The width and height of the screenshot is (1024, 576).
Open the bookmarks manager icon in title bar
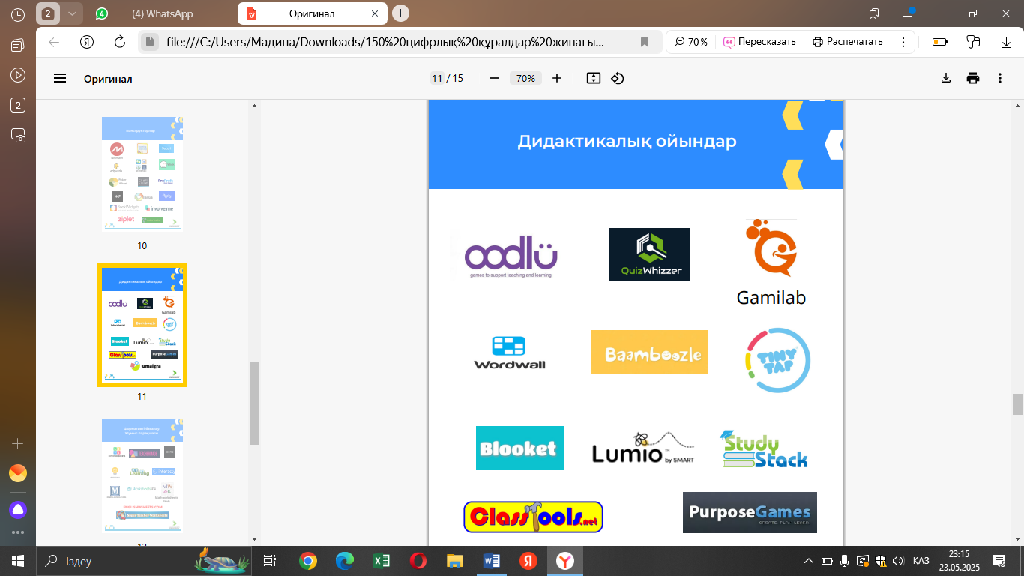pyautogui.click(x=874, y=13)
